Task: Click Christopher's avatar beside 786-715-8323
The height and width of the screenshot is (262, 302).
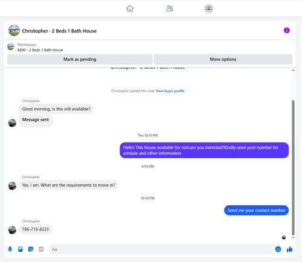Action: 12,230
